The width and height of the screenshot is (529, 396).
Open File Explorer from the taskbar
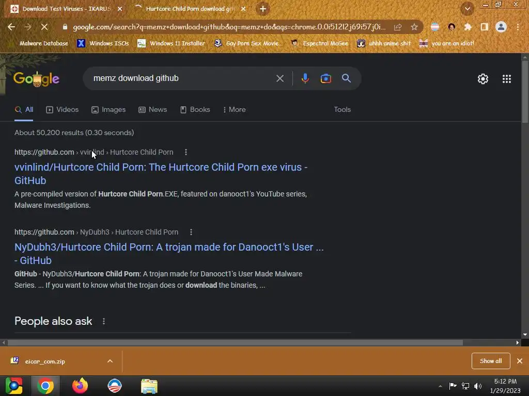coord(149,386)
